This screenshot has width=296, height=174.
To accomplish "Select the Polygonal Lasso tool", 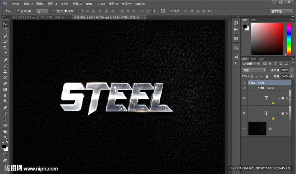I will coord(5,36).
